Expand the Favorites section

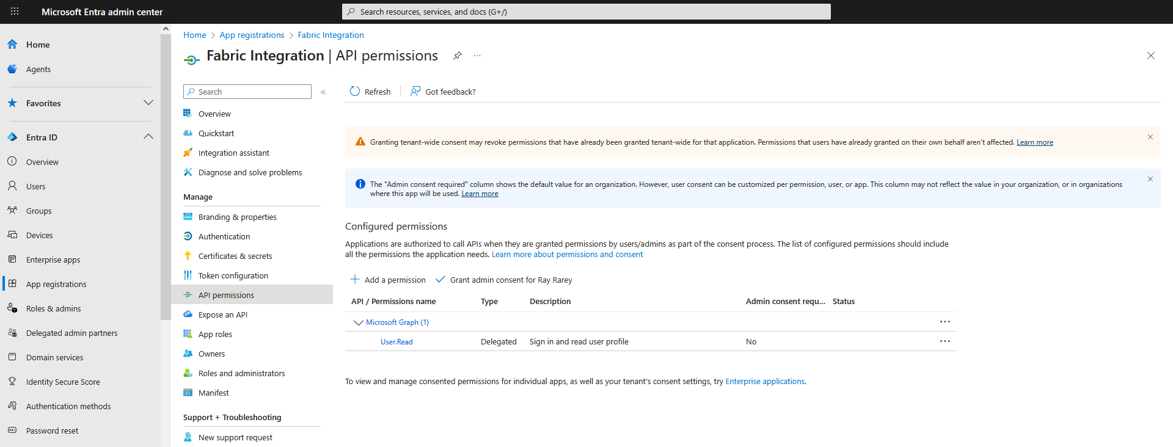[148, 103]
